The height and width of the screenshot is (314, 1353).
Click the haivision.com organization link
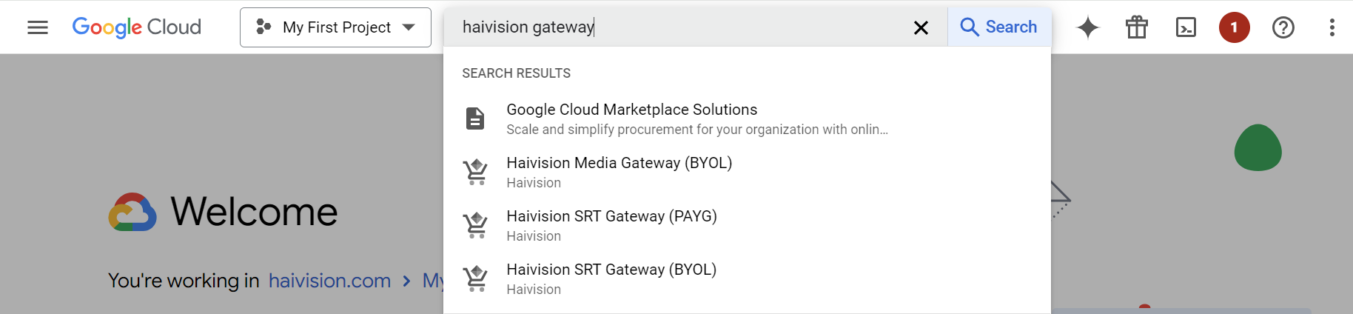[329, 281]
